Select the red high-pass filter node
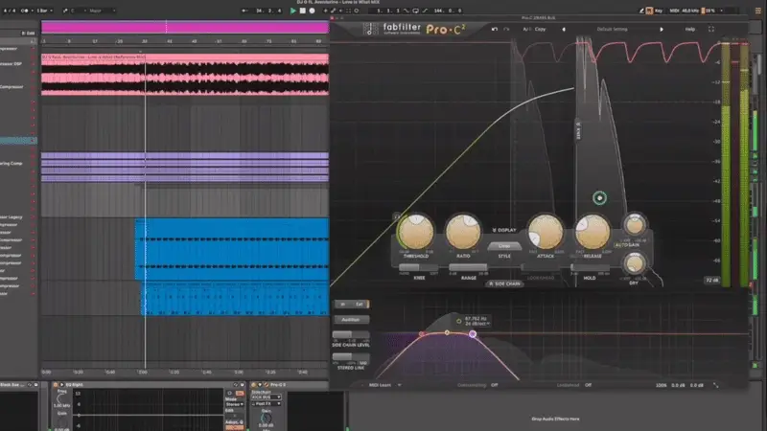The width and height of the screenshot is (767, 431). pyautogui.click(x=422, y=334)
